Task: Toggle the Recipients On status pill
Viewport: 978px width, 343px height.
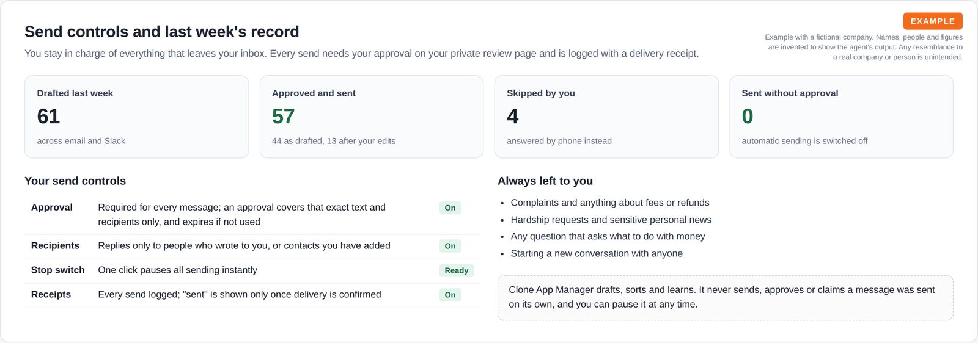Action: click(450, 246)
